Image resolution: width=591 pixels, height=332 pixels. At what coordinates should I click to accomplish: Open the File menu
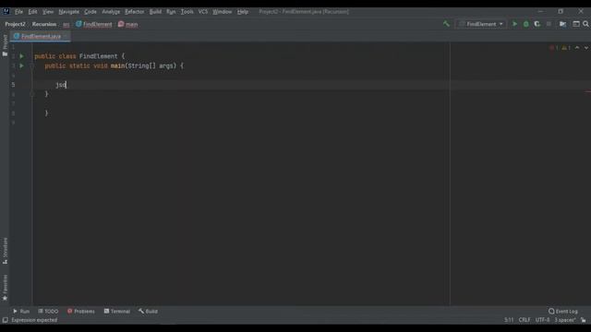click(x=18, y=12)
